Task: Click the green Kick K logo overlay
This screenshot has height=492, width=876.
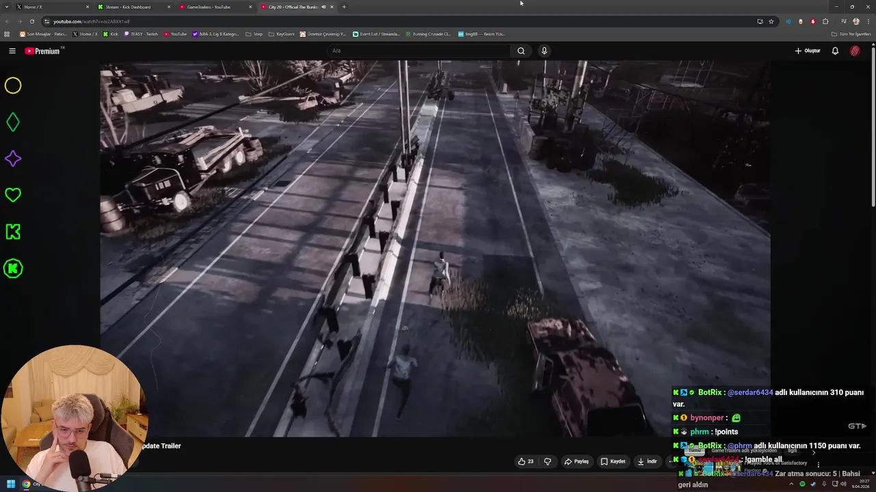Action: tap(13, 232)
